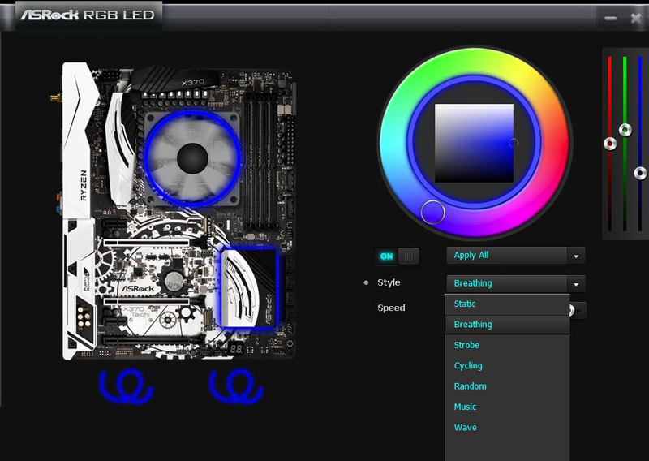Select the CPU fan LED ring
Screen dimensions: 649x461
[192, 157]
